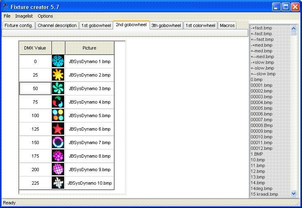302x208 pixels.
Task: Select the white flower gobo thumbnail
Action: [x=58, y=183]
